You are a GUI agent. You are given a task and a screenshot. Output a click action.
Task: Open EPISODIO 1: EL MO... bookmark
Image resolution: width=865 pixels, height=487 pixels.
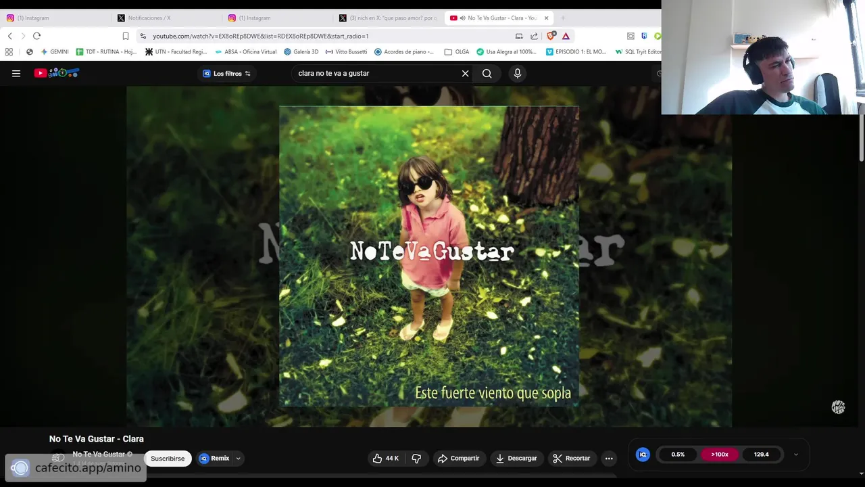coord(576,51)
